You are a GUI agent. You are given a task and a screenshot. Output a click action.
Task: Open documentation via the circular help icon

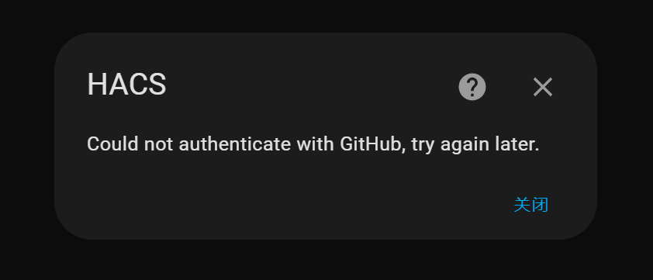click(472, 87)
